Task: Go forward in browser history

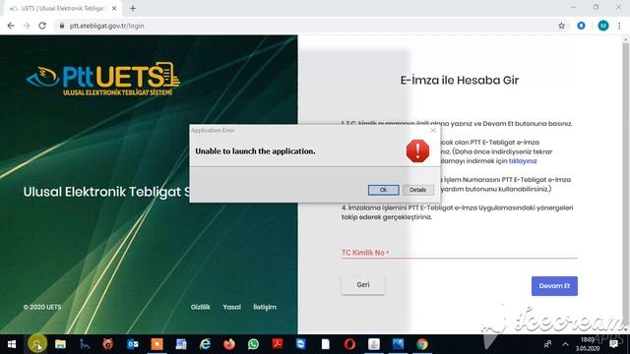Action: coord(27,26)
